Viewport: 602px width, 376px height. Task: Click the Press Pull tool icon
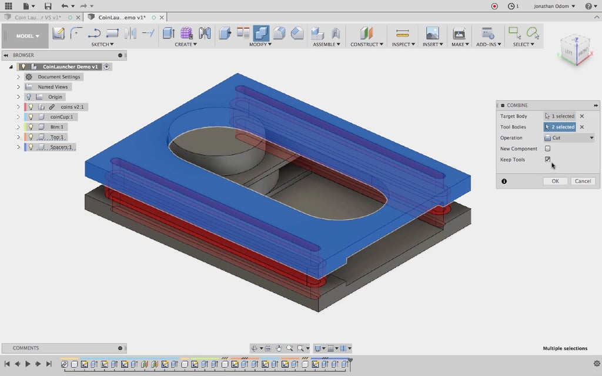point(225,33)
